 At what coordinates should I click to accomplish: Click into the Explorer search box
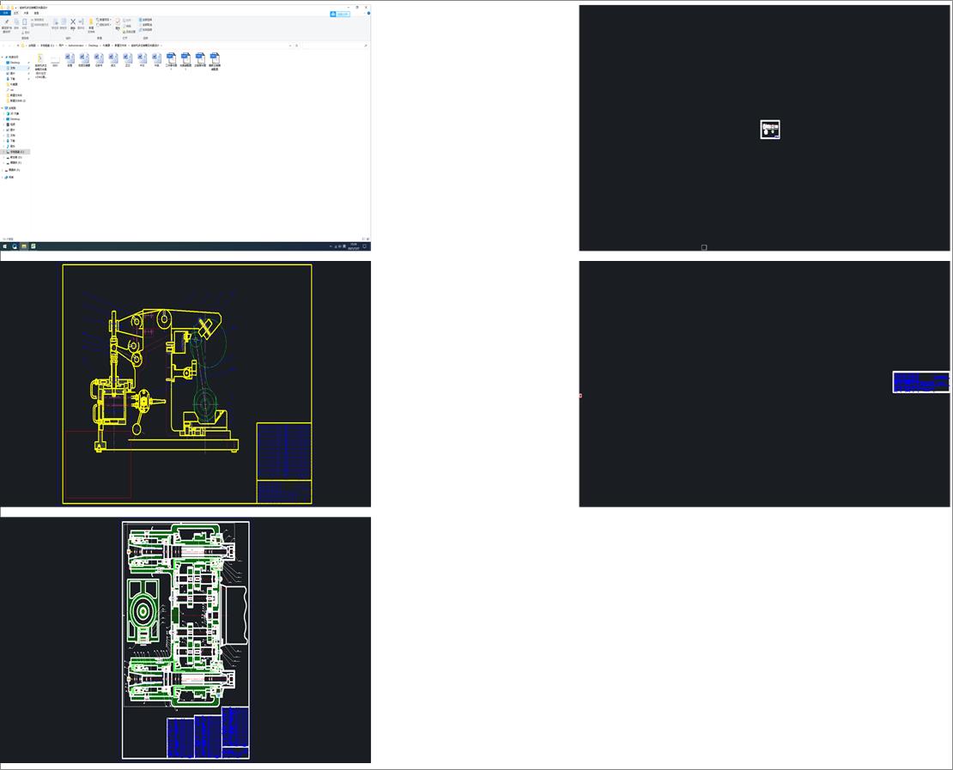334,45
